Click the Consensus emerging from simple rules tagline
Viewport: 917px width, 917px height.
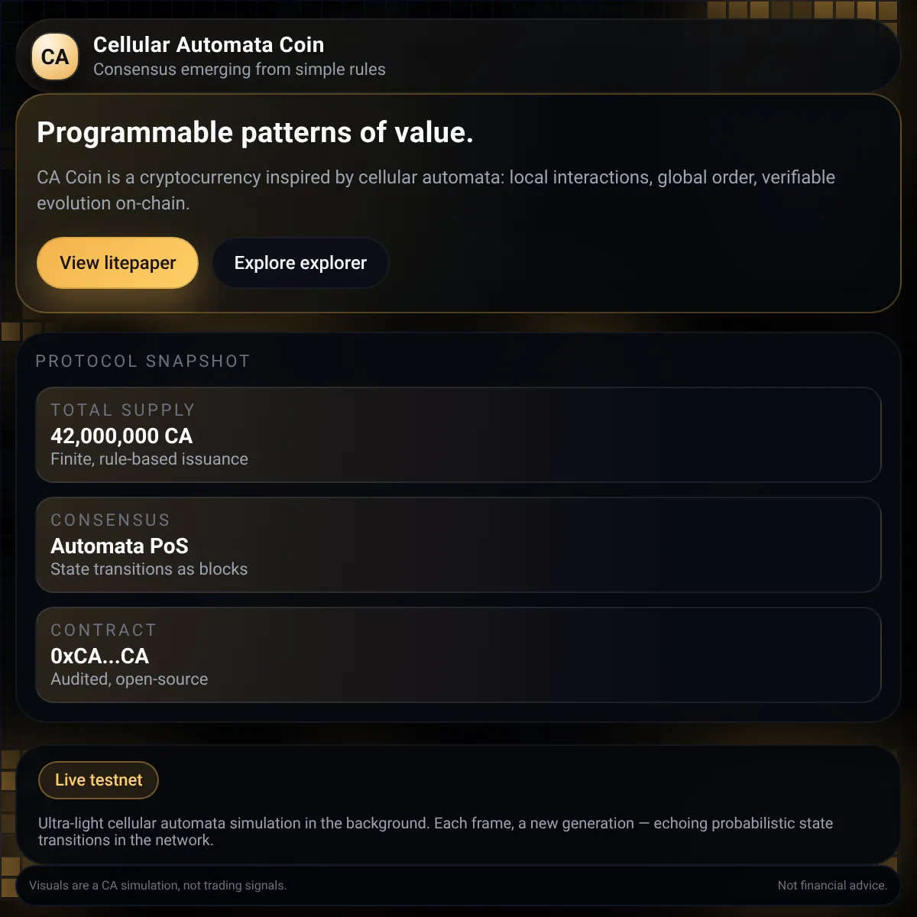tap(239, 70)
